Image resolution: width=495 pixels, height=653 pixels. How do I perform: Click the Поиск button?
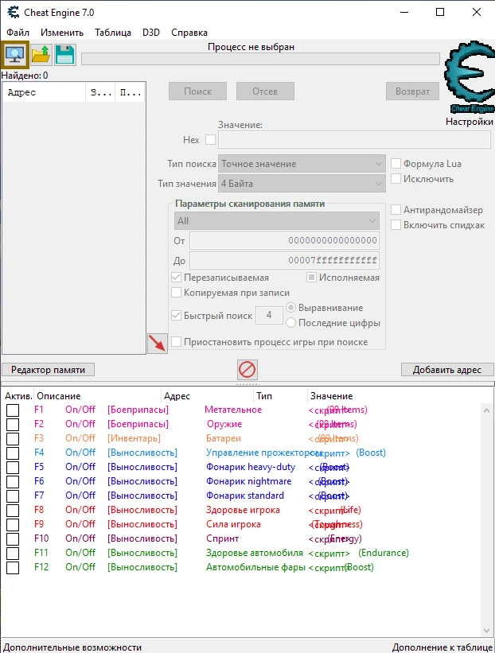[197, 91]
